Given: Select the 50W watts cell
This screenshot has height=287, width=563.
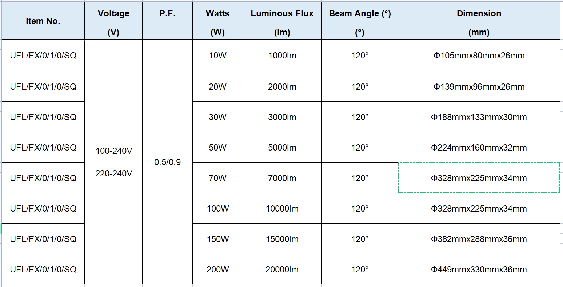Looking at the screenshot, I should pyautogui.click(x=217, y=147).
